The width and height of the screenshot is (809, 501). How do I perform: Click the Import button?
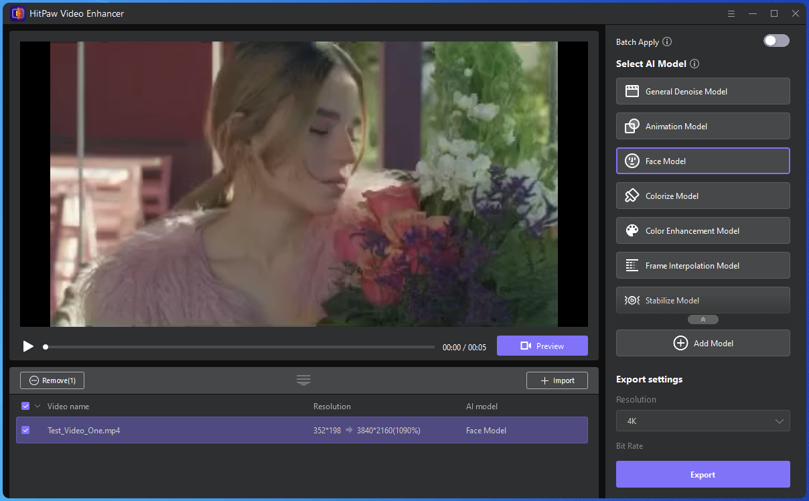557,380
